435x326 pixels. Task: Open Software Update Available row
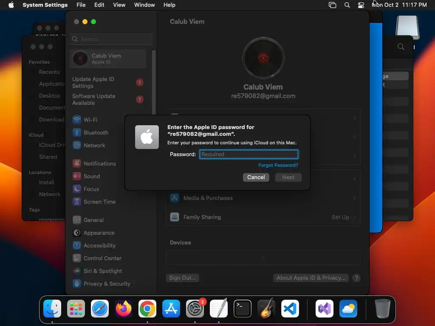point(108,99)
